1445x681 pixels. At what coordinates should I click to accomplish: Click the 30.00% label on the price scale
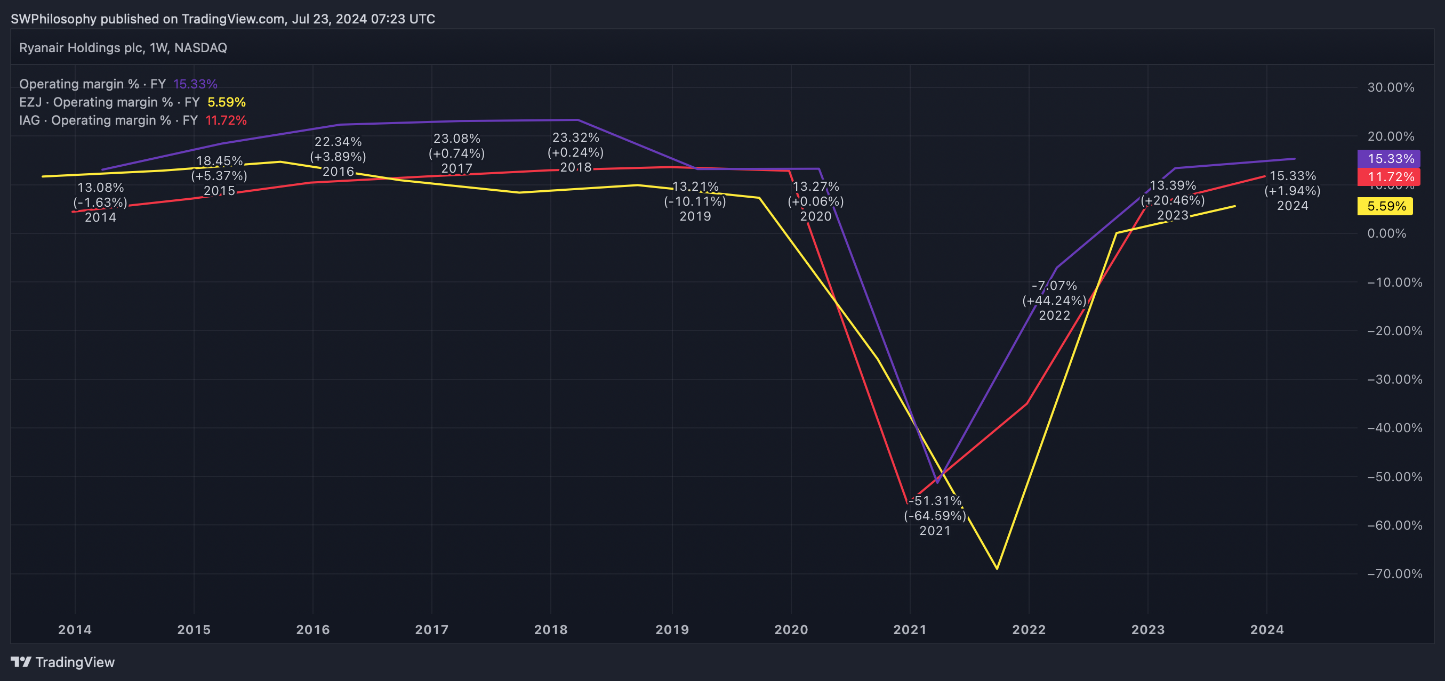1390,87
